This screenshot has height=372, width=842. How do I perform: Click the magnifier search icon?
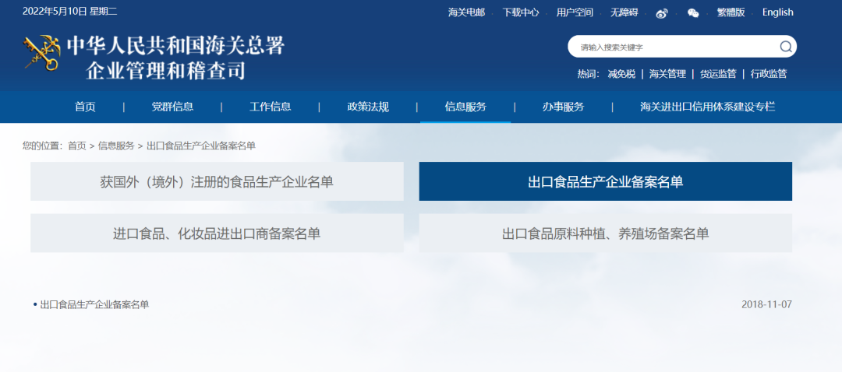(x=785, y=47)
